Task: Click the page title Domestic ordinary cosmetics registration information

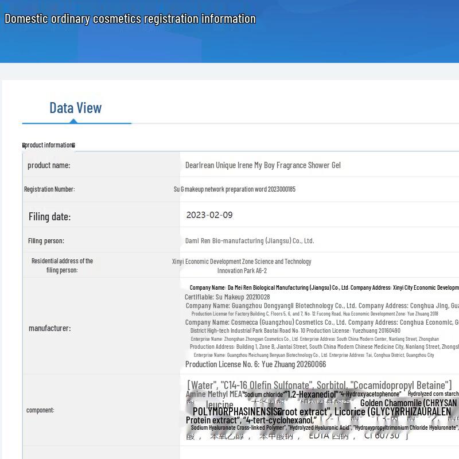Action: click(x=130, y=19)
